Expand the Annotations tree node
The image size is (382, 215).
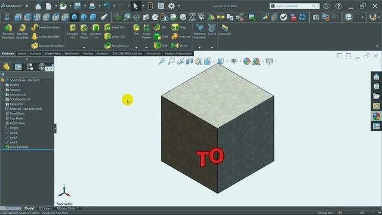(2, 94)
